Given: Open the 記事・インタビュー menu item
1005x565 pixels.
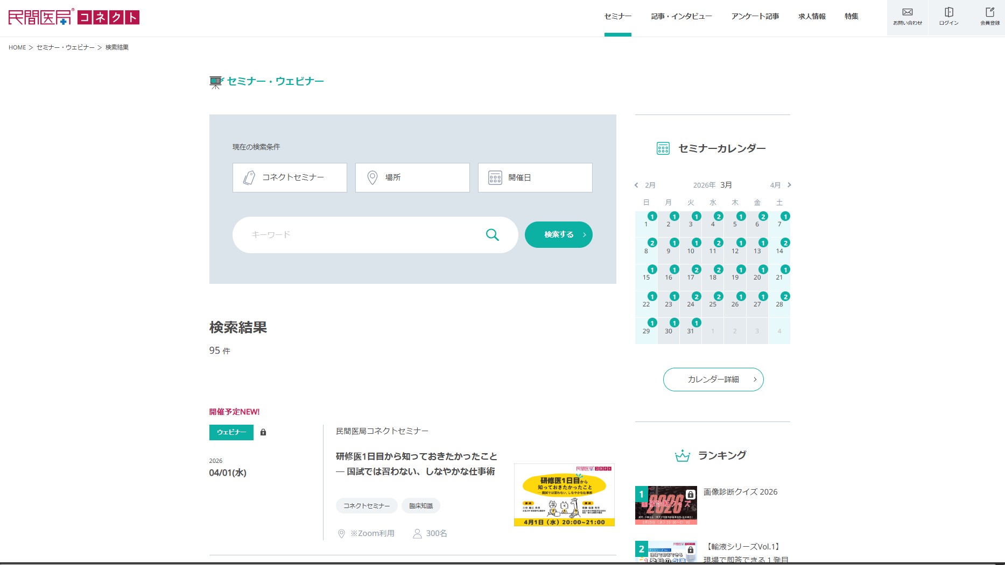Looking at the screenshot, I should (x=681, y=17).
